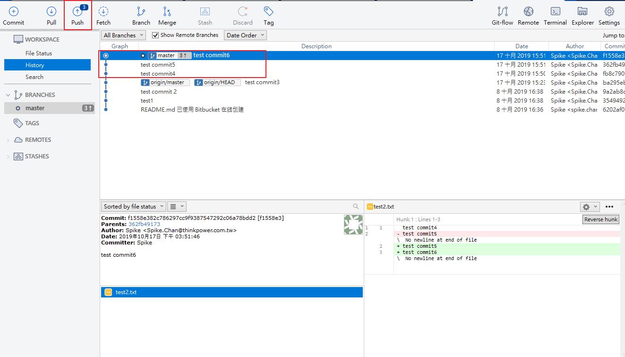Click the Commit toolbar icon
This screenshot has width=625, height=357.
(x=13, y=16)
